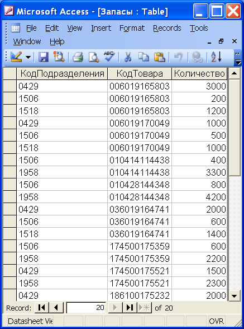Click the row selector for quantity 4200
244x329 pixels.
10,197
